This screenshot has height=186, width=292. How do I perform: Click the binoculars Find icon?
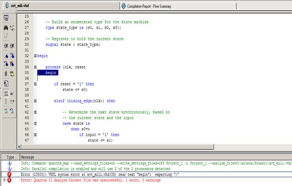[6, 28]
